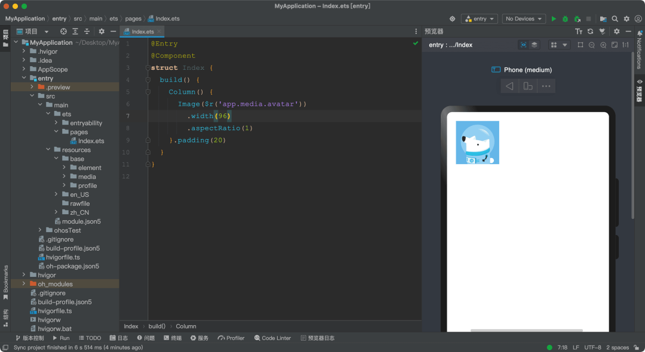Screen dimensions: 645x352
Task: Run the entry module with green play button
Action: pyautogui.click(x=554, y=19)
